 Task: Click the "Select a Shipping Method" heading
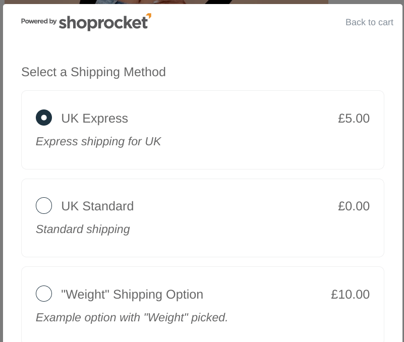pyautogui.click(x=93, y=72)
